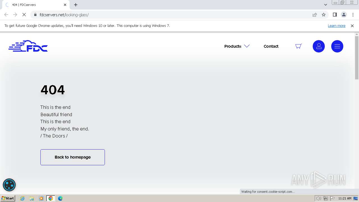Click the 404 heading text

point(53,90)
